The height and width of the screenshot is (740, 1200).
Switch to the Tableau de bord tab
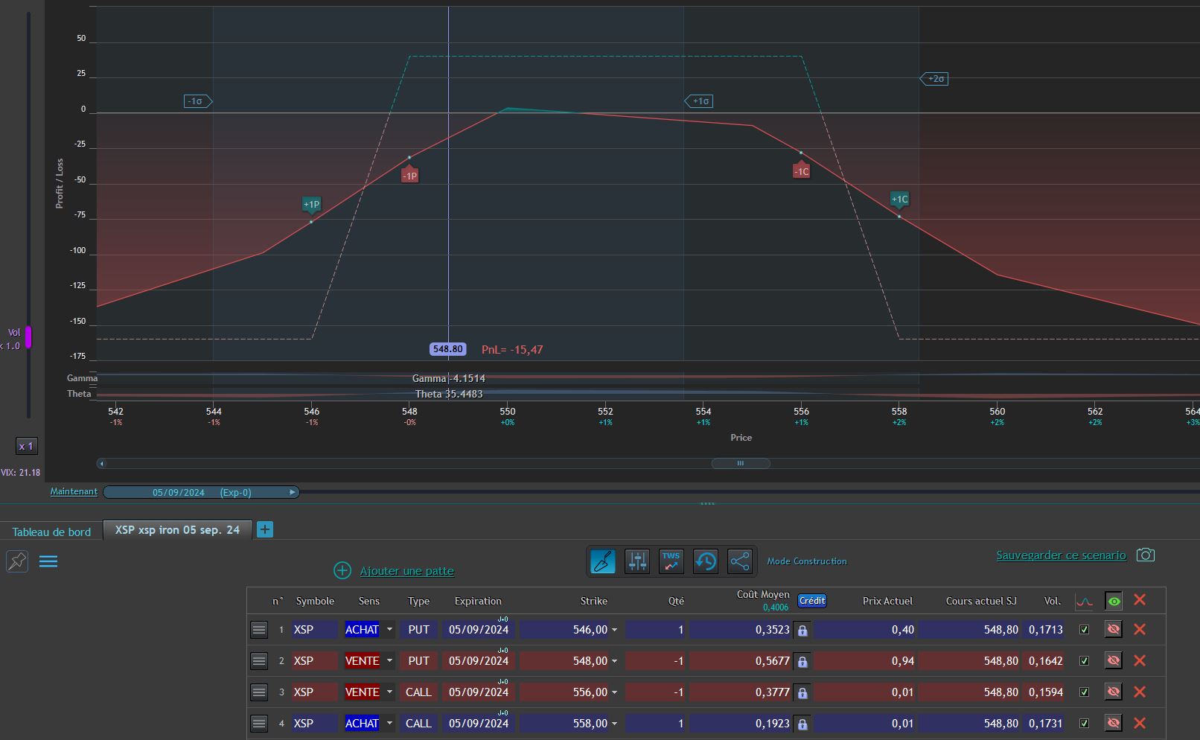pos(51,532)
